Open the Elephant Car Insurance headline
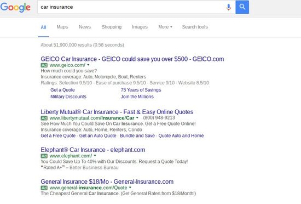Image resolution: width=301 pixels, height=204 pixels. [93, 150]
